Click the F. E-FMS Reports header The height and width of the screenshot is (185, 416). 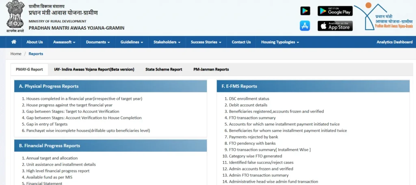click(x=313, y=86)
